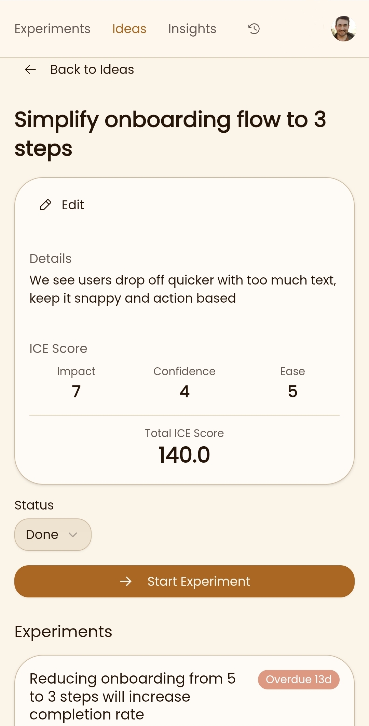Click the Impact score value 7
The image size is (369, 726).
coord(76,391)
